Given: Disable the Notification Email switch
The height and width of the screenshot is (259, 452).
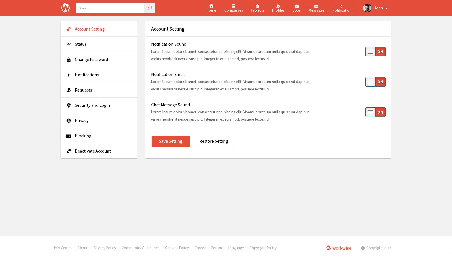Looking at the screenshot, I should click(x=375, y=82).
